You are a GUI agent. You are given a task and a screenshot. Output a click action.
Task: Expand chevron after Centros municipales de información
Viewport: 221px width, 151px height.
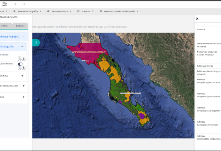[137, 11]
